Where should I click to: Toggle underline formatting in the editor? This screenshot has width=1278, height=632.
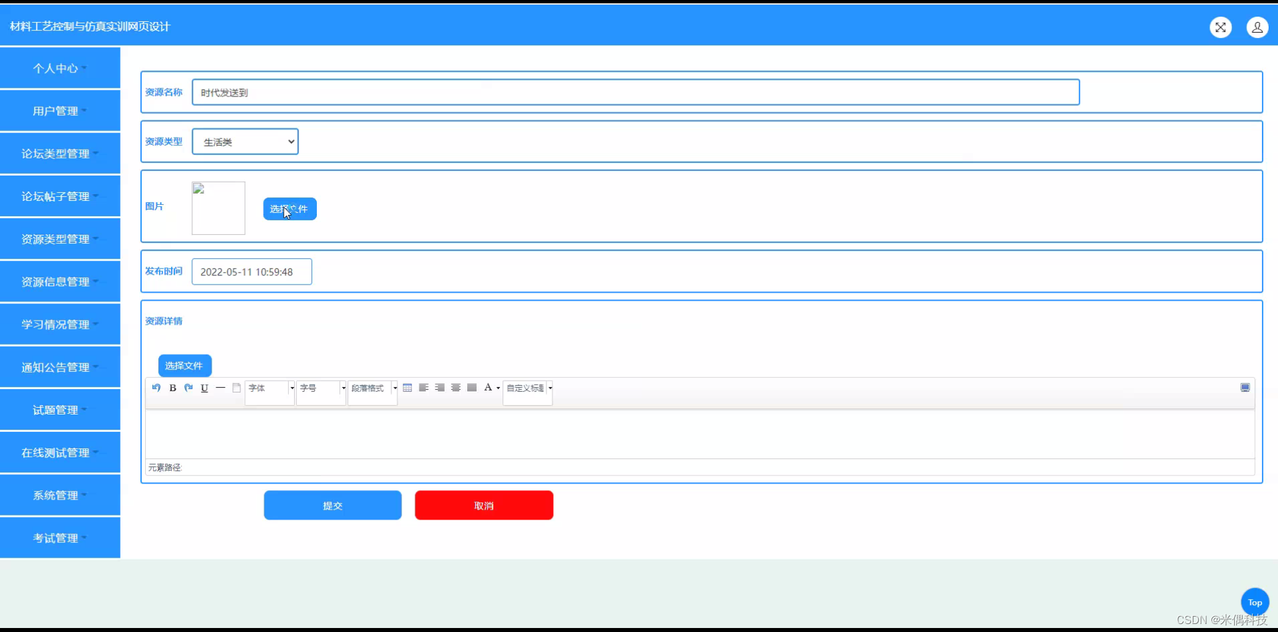[x=204, y=388]
